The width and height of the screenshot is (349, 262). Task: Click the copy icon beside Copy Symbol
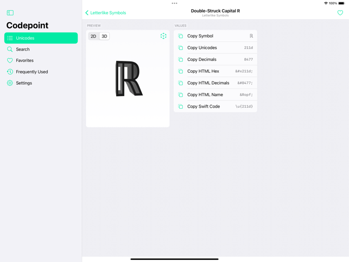(x=181, y=36)
